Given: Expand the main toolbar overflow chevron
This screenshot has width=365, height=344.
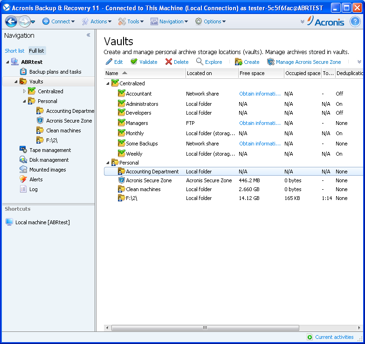Looking at the screenshot, I should (303, 21).
